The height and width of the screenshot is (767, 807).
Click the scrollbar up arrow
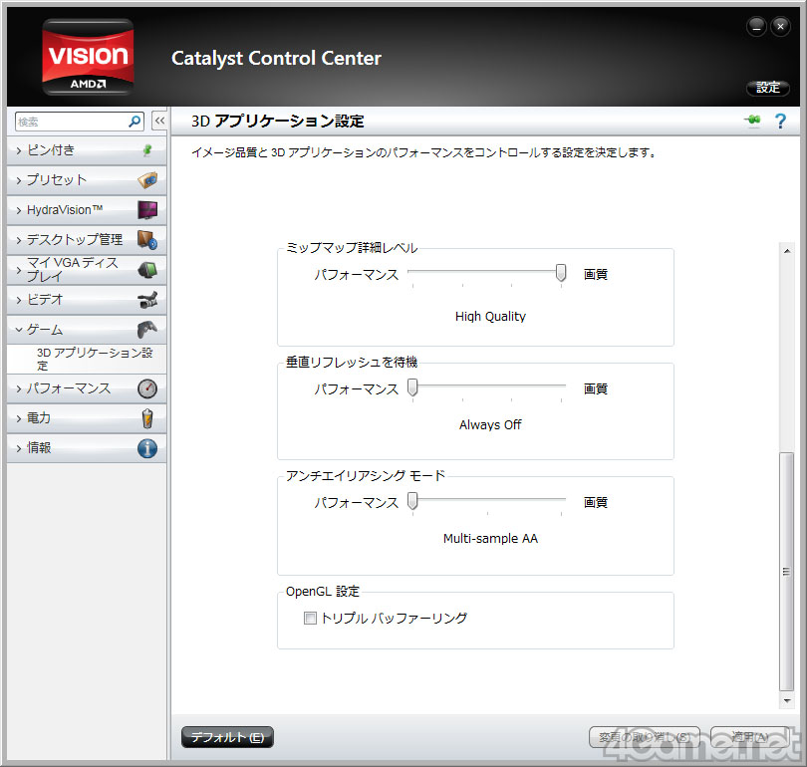point(787,251)
